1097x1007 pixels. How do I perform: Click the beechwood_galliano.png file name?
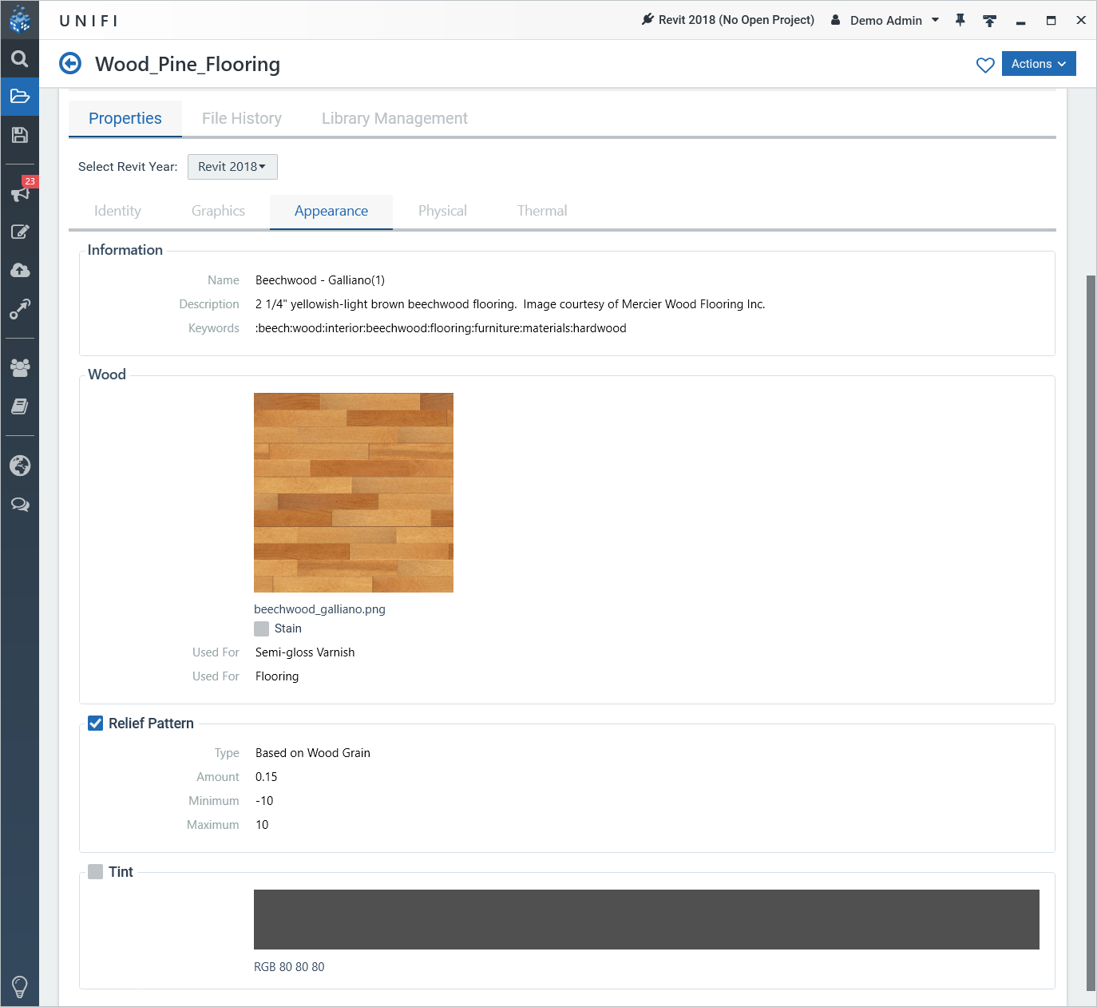pos(319,609)
